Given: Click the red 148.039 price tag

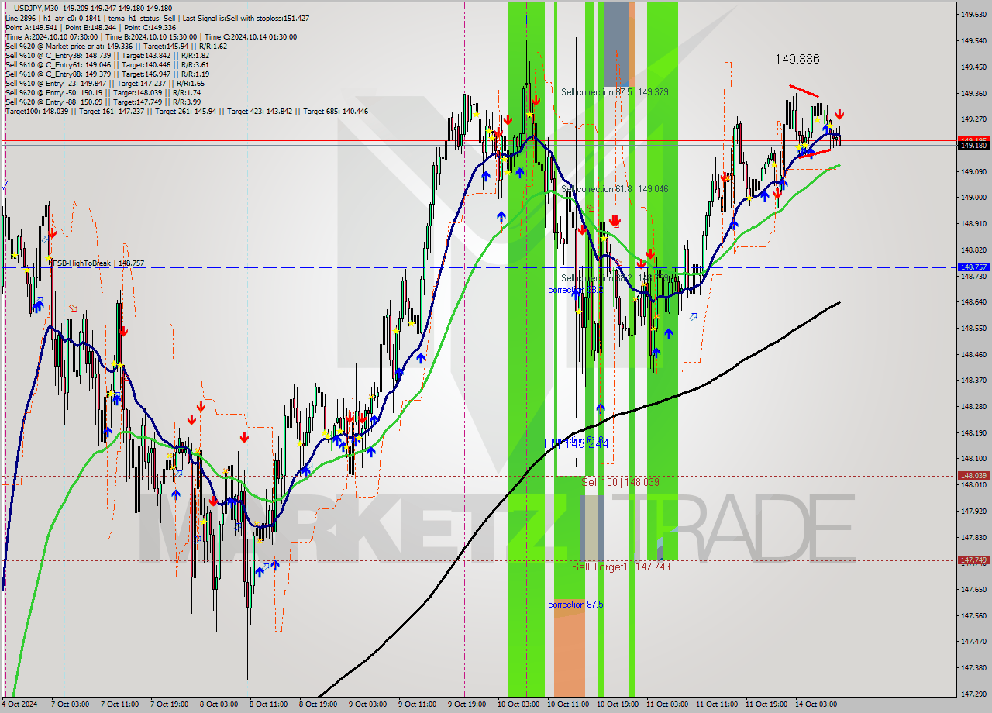Looking at the screenshot, I should [x=973, y=476].
